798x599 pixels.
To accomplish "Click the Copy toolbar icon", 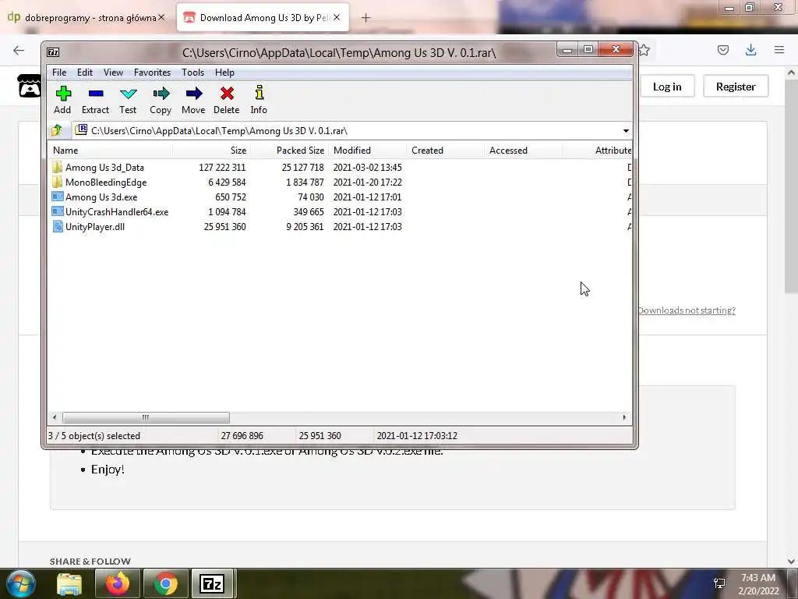I will [x=161, y=94].
